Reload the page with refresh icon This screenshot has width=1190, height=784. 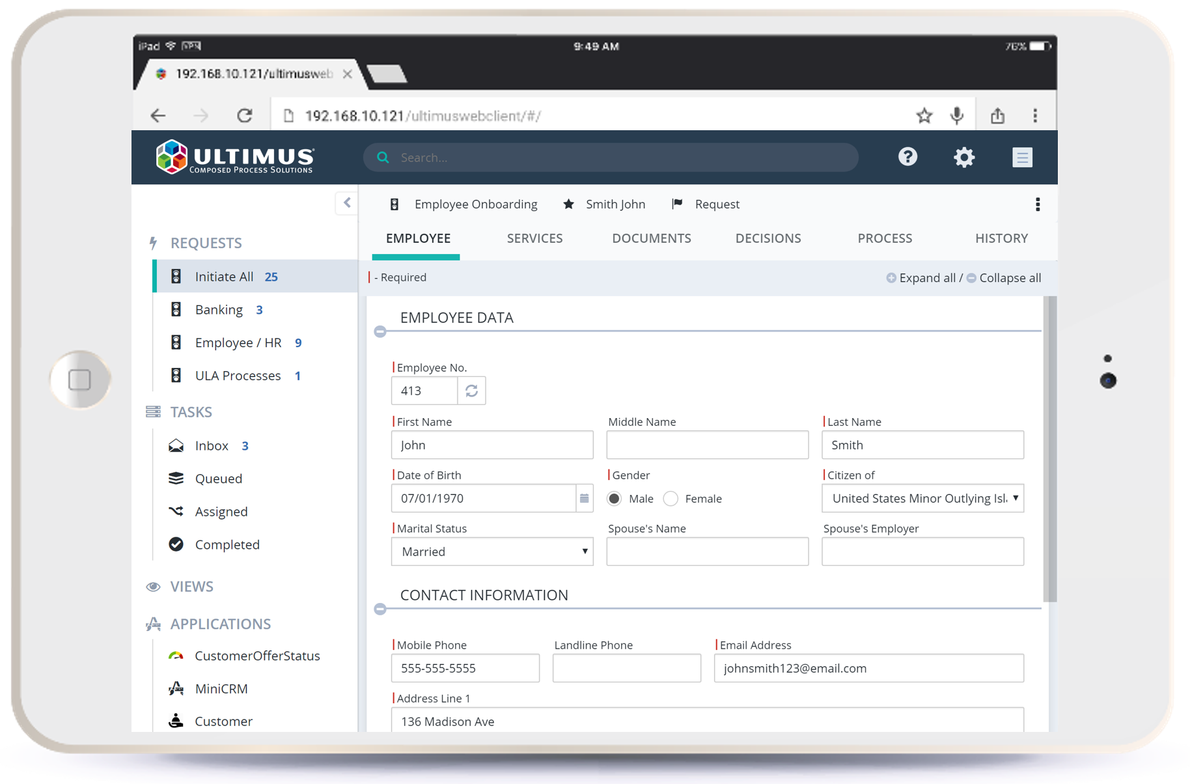[x=245, y=115]
